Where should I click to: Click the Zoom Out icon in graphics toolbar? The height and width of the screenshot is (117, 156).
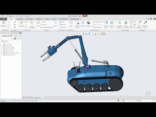pos(80,34)
